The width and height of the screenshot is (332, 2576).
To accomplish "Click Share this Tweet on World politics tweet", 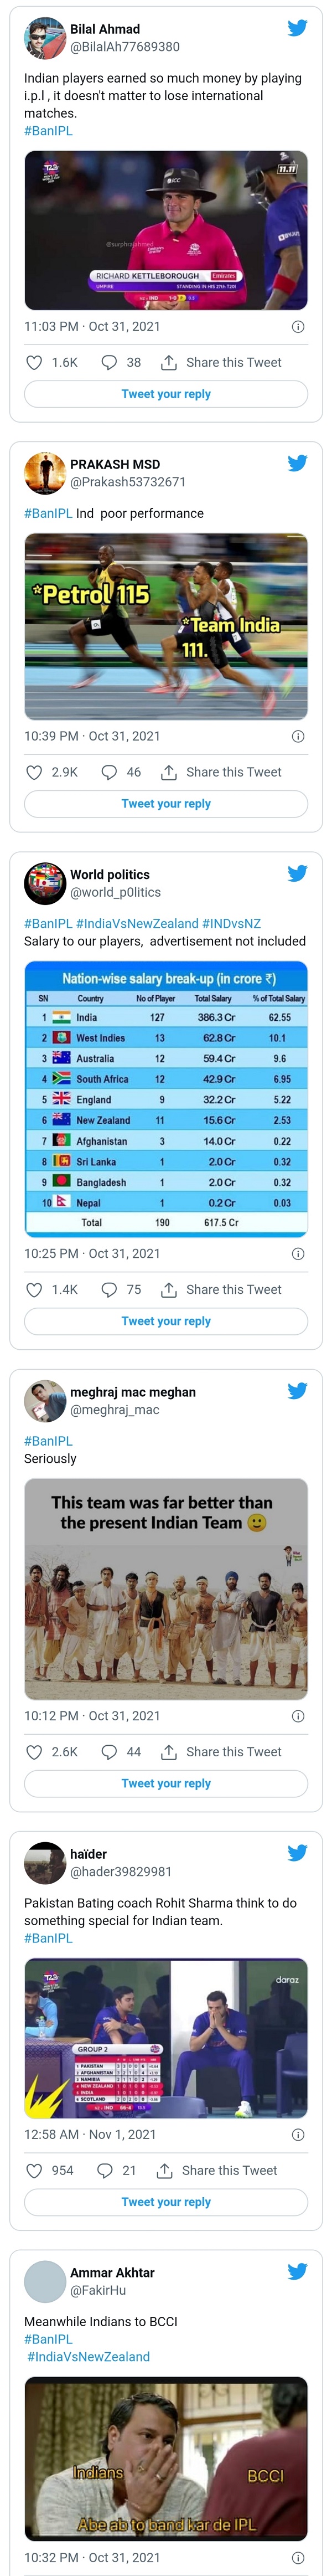I will coord(215,1289).
